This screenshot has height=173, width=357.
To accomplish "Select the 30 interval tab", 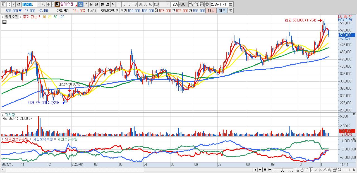I will [145, 4].
